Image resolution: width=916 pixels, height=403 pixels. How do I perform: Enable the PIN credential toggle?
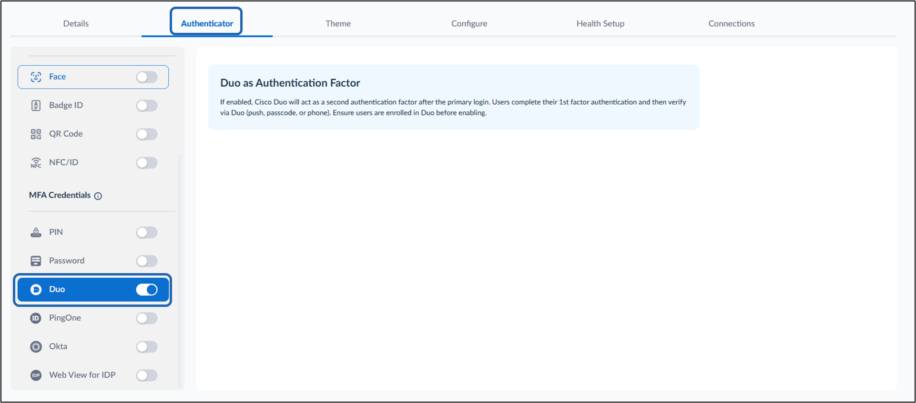pos(147,232)
